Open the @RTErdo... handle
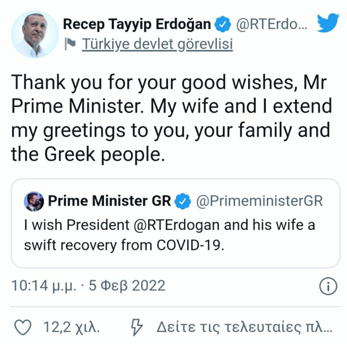The image size is (347, 344). (272, 24)
